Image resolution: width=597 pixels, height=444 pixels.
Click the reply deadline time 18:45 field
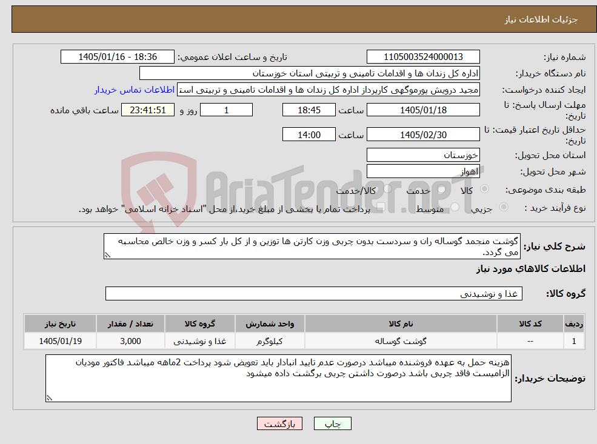(x=309, y=110)
